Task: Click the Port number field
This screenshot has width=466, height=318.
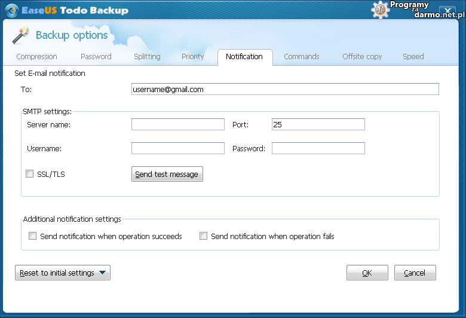Action: [x=318, y=124]
